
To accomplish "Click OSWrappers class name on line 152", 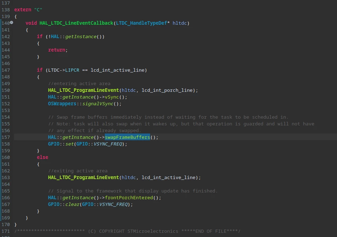I will [x=62, y=104].
